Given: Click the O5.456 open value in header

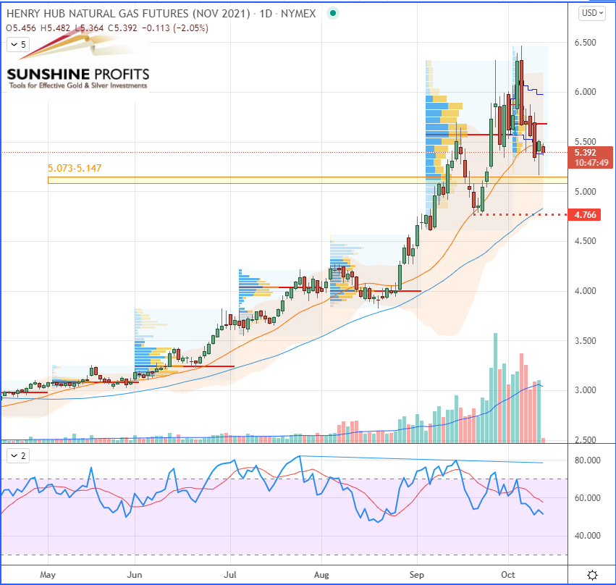Looking at the screenshot, I should click(x=21, y=28).
